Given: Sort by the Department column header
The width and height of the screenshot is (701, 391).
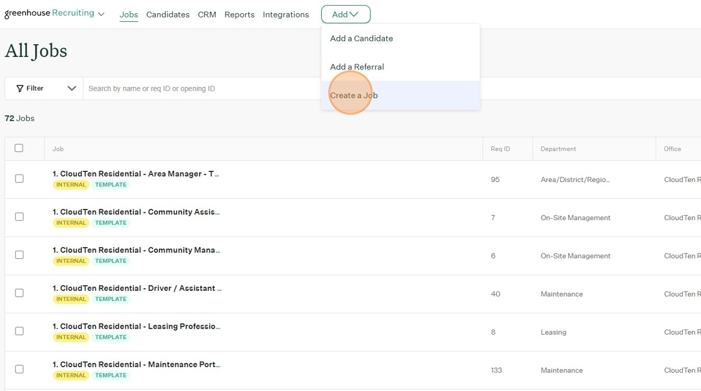Looking at the screenshot, I should tap(558, 149).
